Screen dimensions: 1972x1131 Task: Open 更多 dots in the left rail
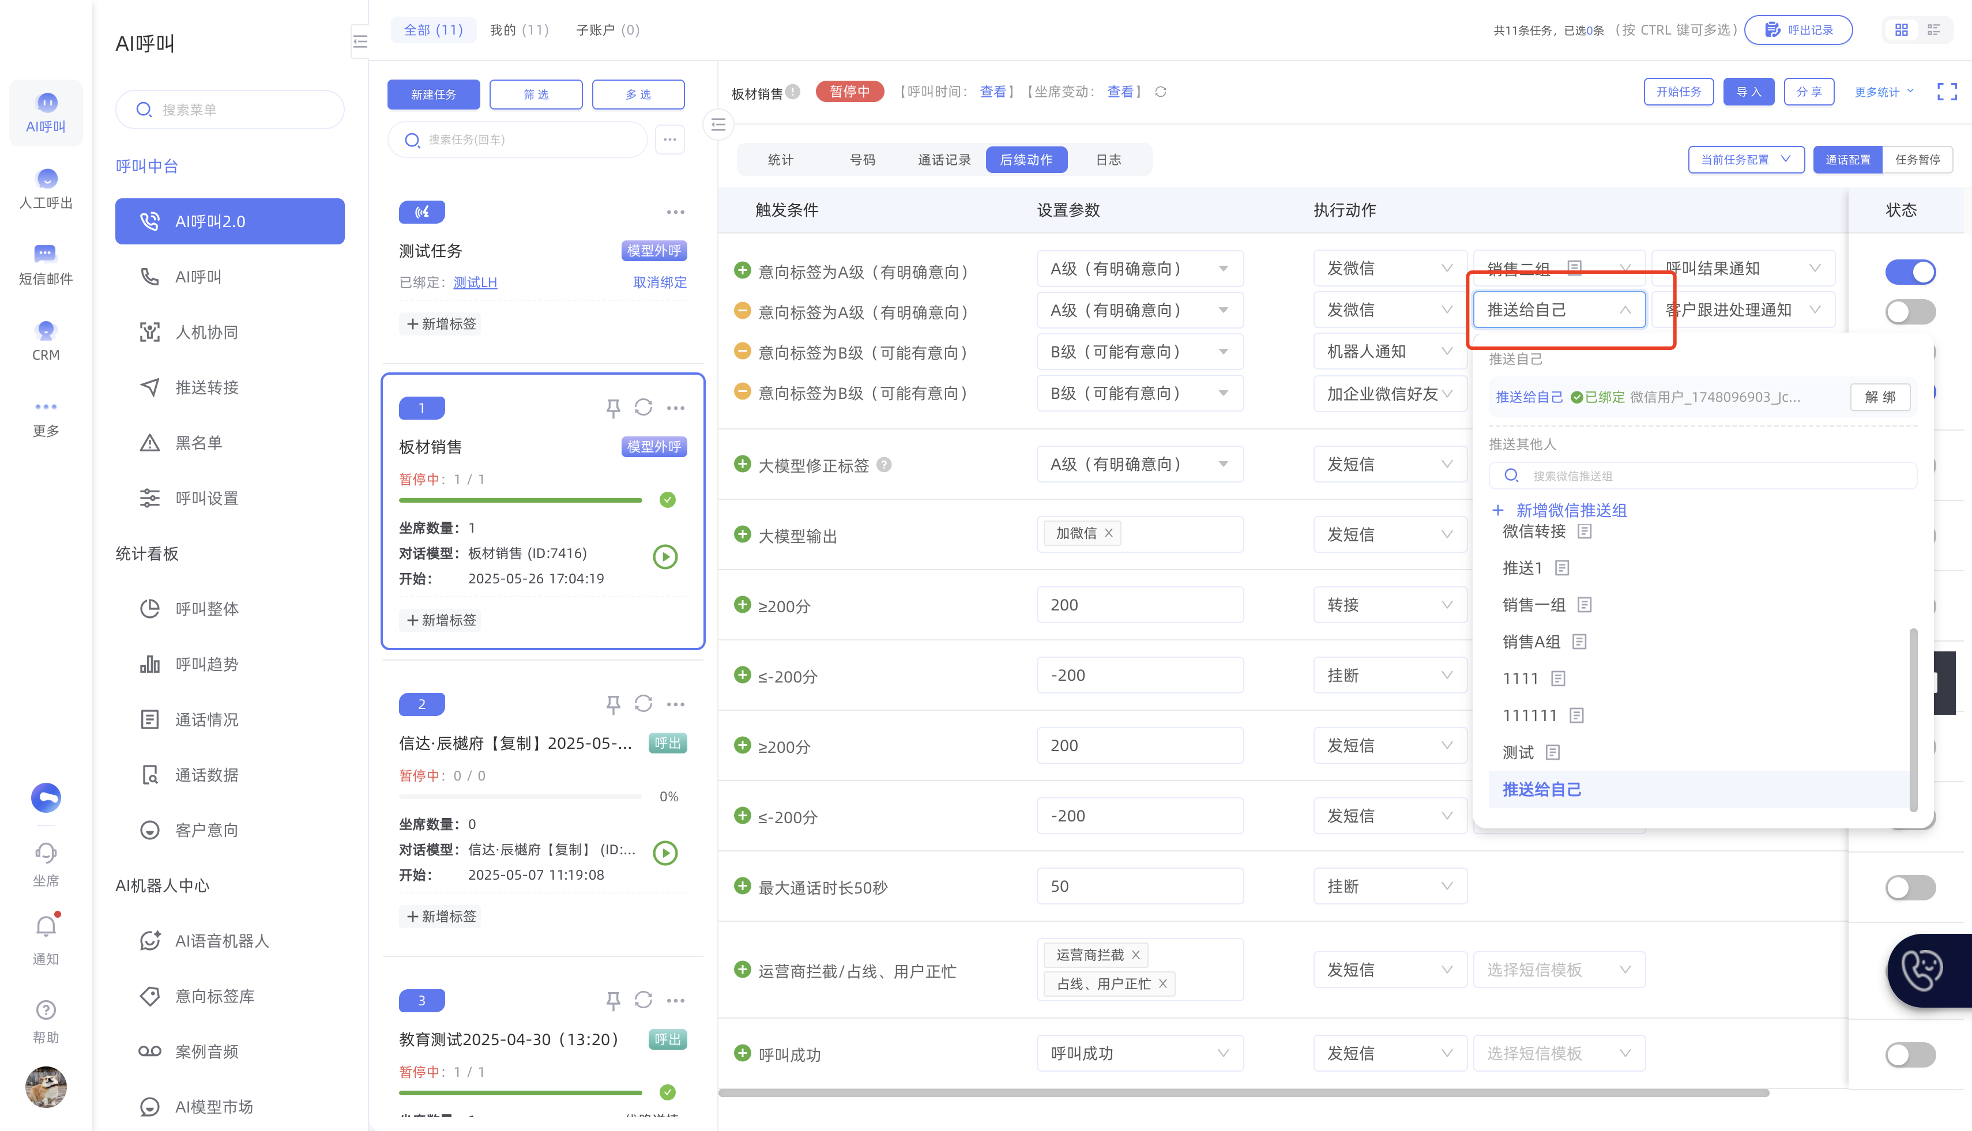tap(46, 417)
